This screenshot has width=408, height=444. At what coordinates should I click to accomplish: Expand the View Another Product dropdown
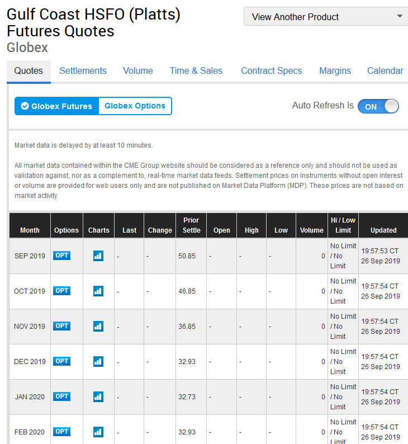pos(326,17)
